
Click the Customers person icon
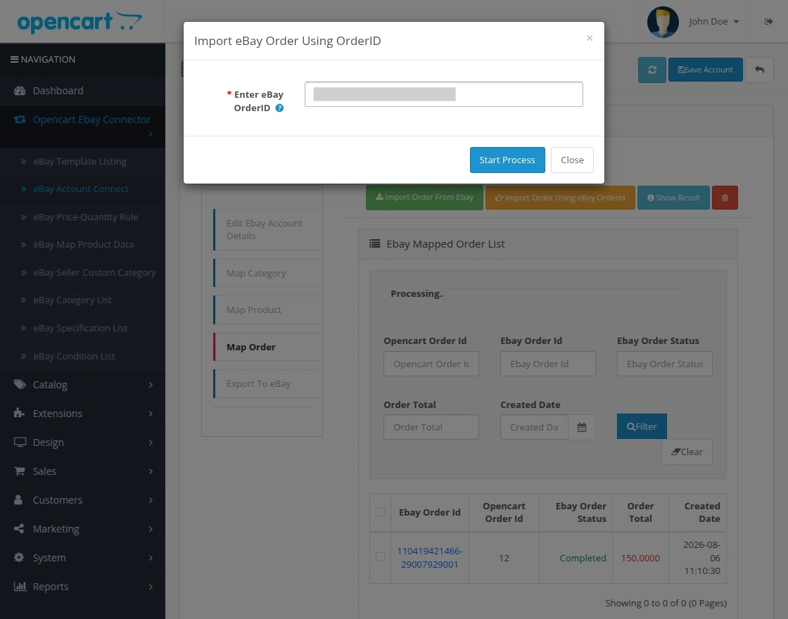(x=18, y=499)
